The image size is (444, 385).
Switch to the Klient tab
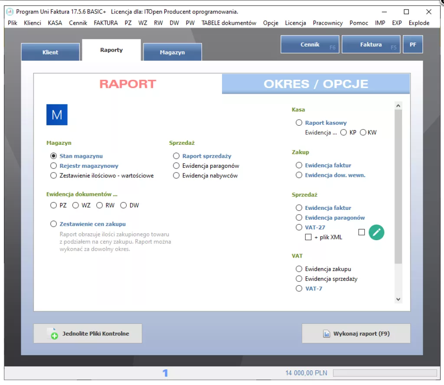[x=50, y=52]
